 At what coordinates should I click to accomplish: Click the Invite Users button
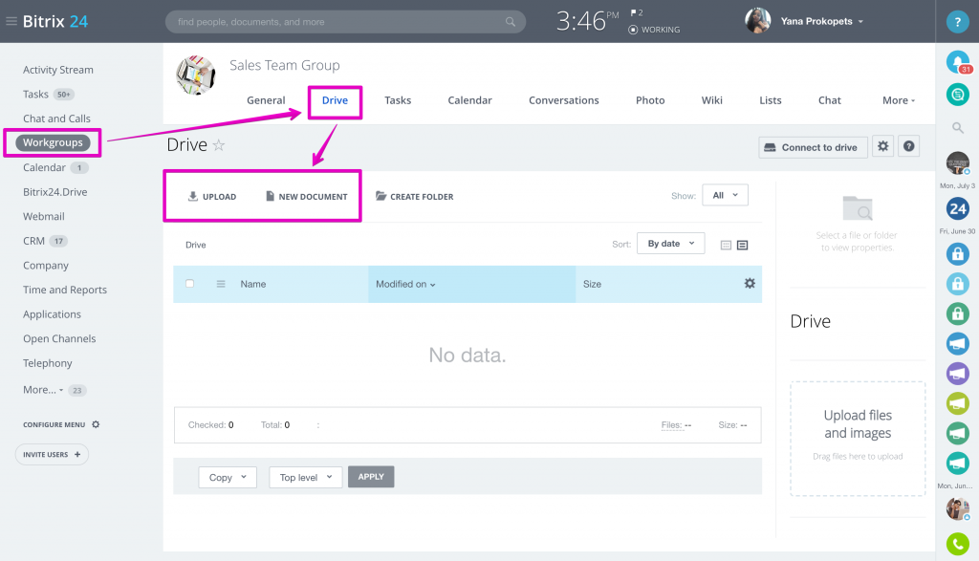(x=52, y=454)
